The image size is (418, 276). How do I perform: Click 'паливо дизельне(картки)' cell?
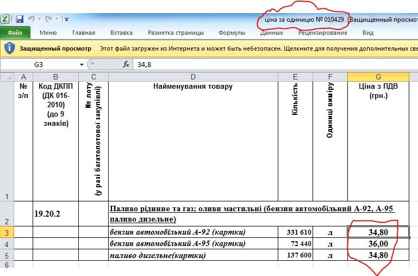pyautogui.click(x=194, y=255)
